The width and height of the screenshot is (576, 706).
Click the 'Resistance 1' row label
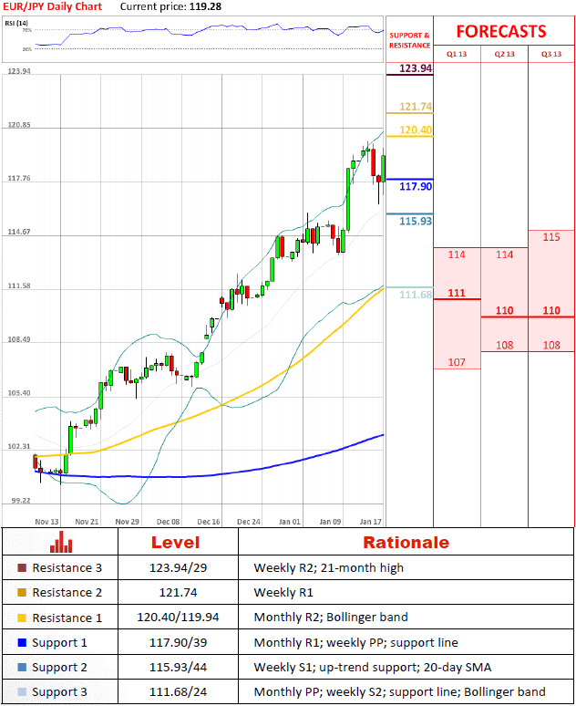(67, 618)
